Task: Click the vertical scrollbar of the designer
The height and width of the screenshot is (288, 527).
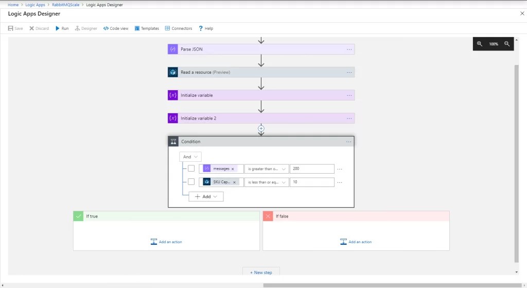Action: pos(517,163)
